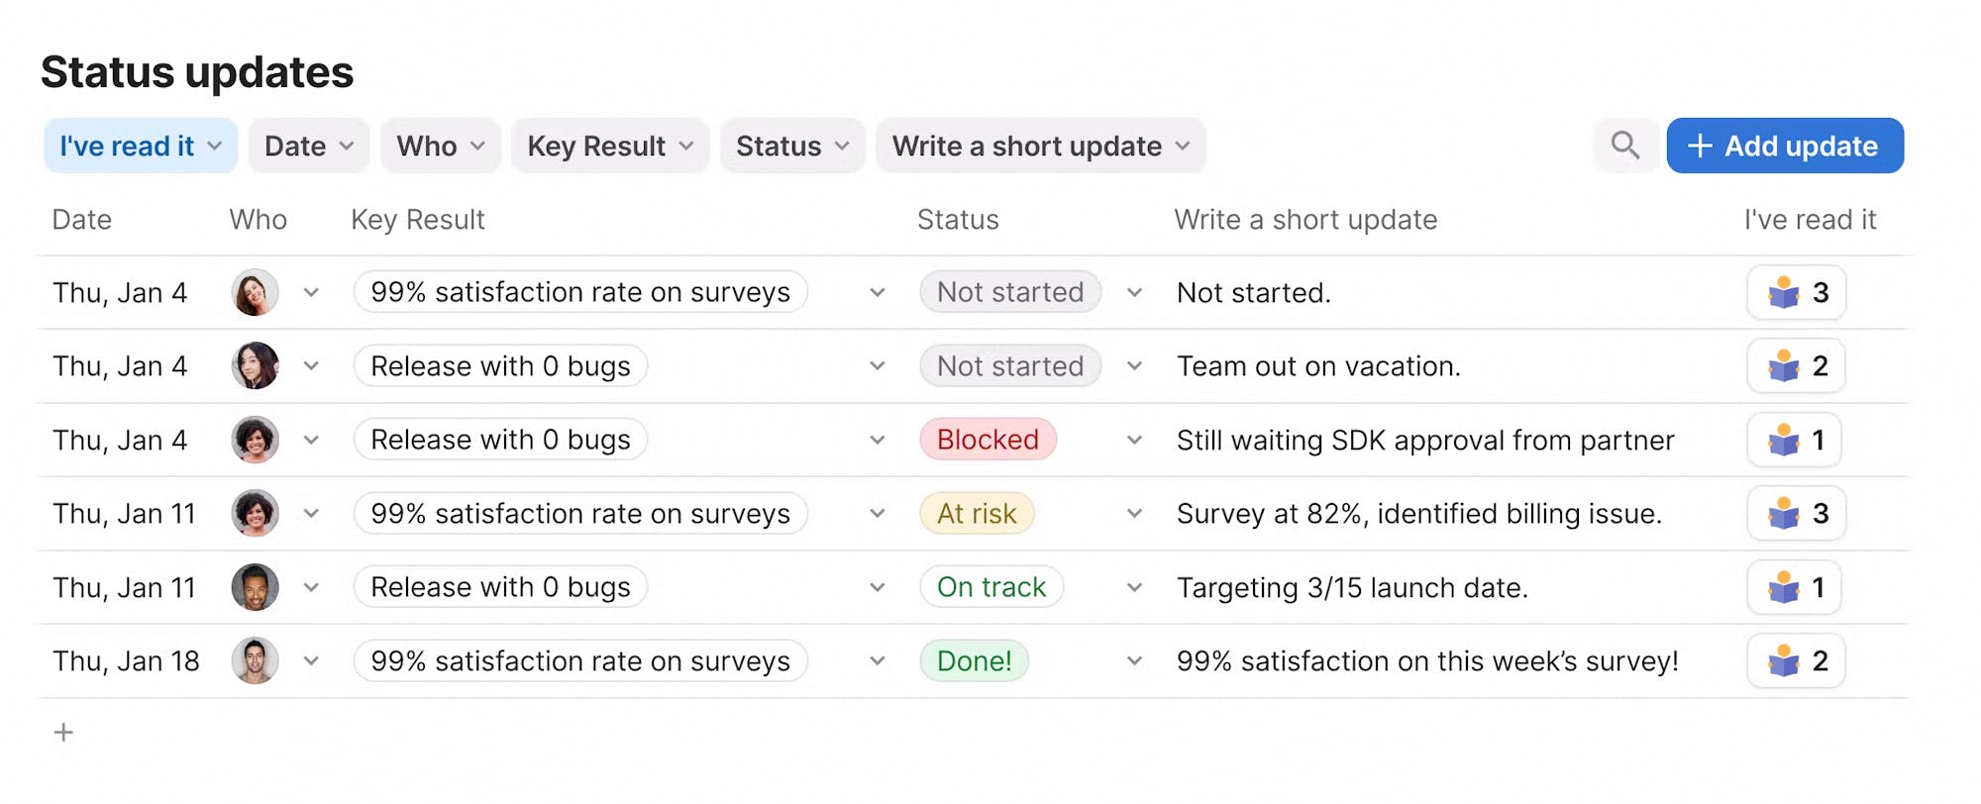The height and width of the screenshot is (804, 1981).
Task: Open the Status filter menu
Action: (x=792, y=146)
